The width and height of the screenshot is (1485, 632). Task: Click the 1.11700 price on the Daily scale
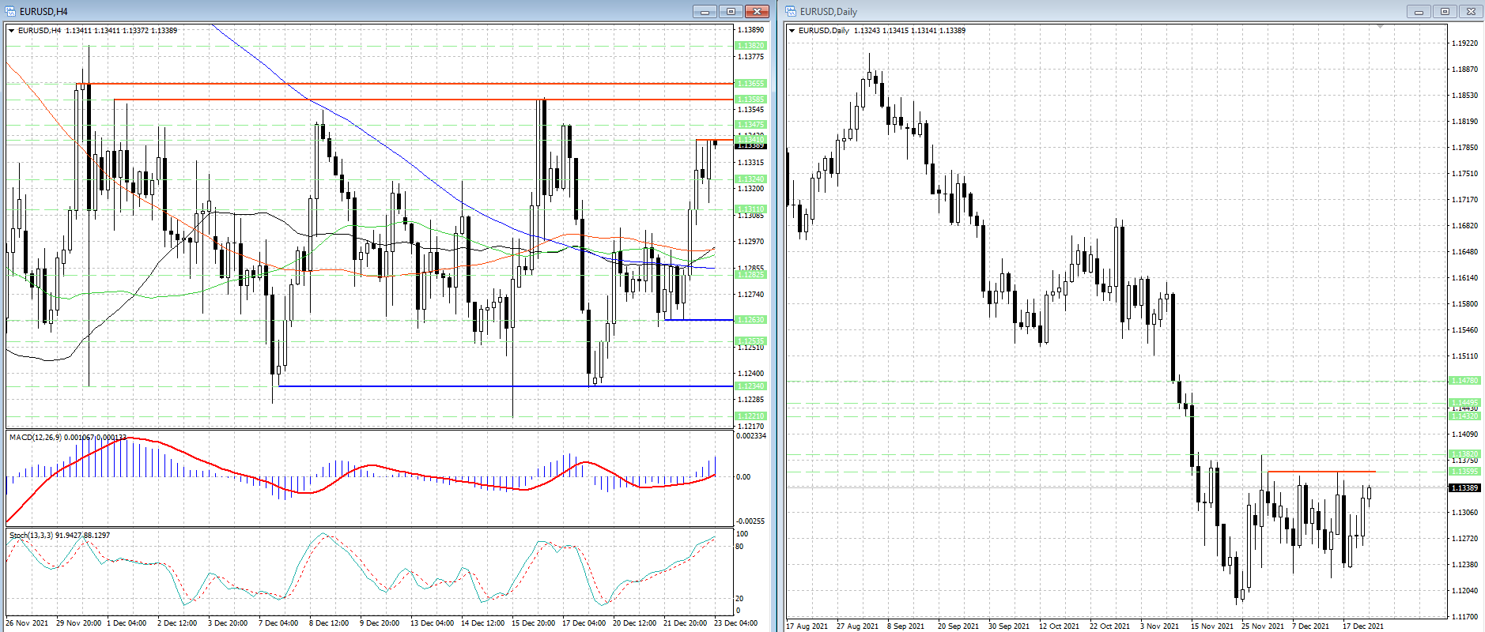(1464, 617)
